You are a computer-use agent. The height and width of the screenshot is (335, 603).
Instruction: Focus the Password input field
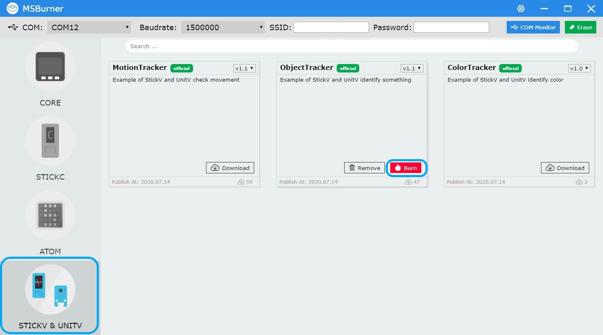tap(451, 27)
